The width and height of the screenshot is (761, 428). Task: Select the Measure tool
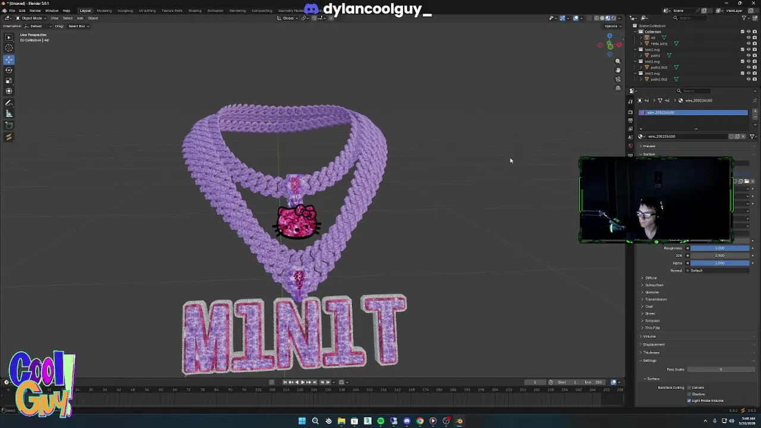tap(9, 114)
